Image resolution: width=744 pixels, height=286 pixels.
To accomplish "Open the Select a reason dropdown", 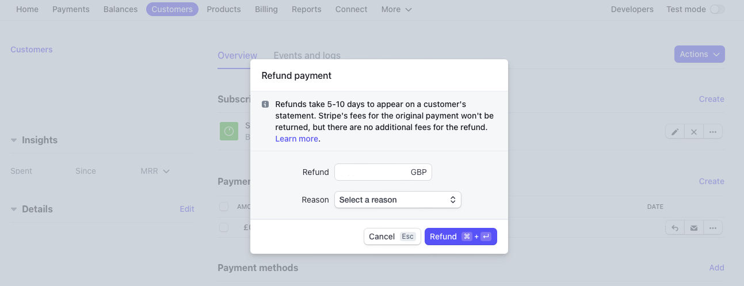I will [x=398, y=200].
